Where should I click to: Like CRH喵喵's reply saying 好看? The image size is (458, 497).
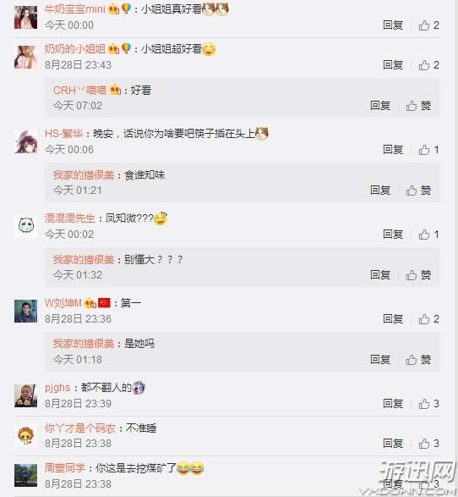click(418, 106)
